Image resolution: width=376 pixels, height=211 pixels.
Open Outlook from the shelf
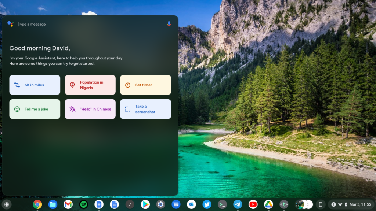tap(191, 204)
